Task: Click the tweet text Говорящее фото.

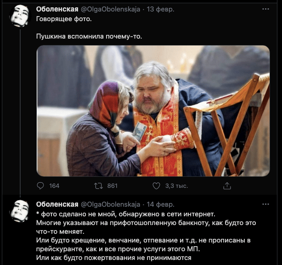Action: [x=64, y=19]
